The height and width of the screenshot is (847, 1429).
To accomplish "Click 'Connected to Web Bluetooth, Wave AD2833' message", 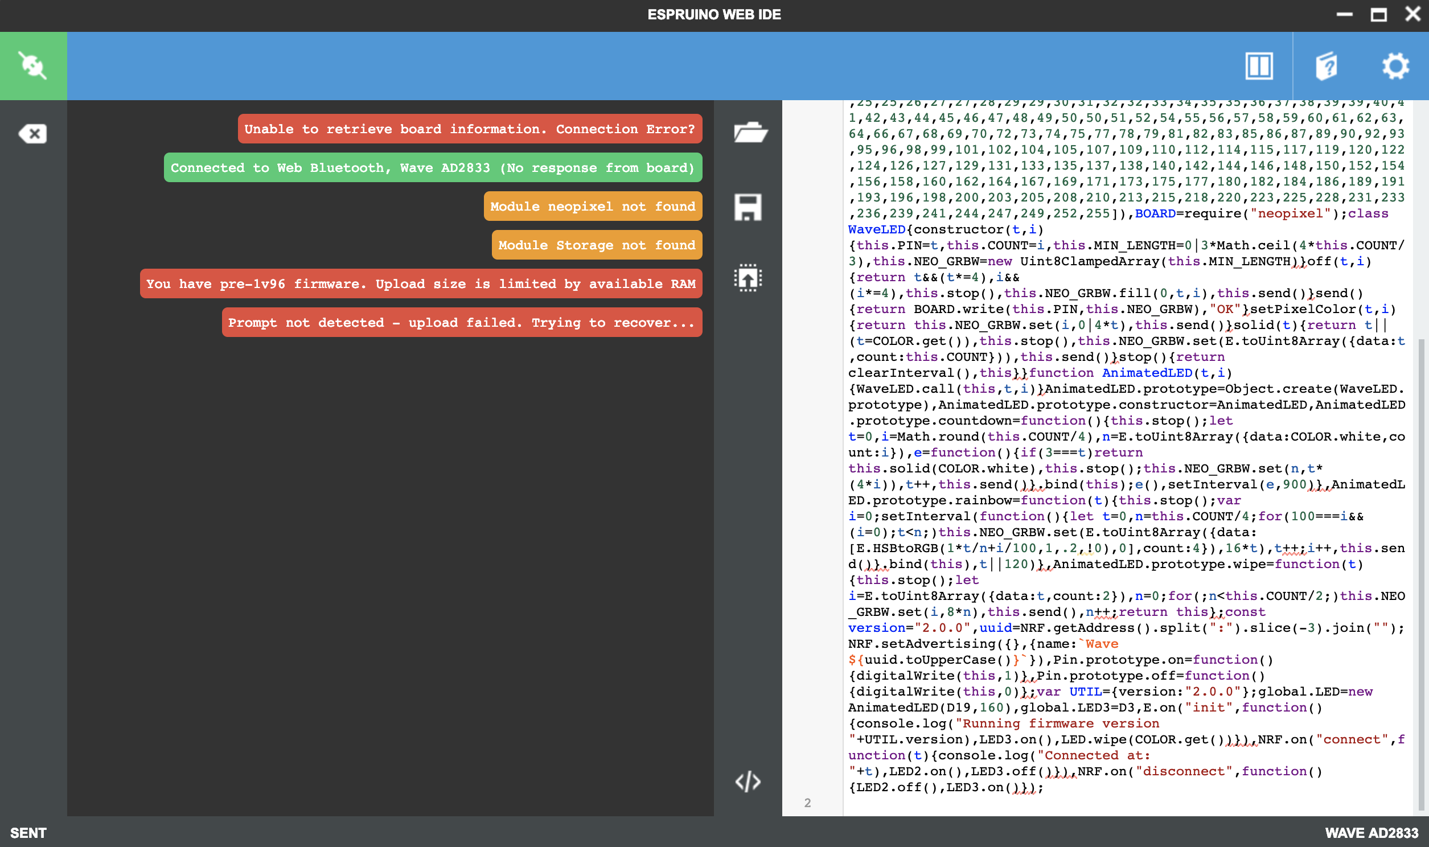I will pos(433,168).
